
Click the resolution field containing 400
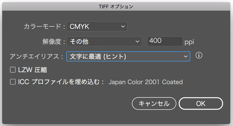tap(165, 41)
